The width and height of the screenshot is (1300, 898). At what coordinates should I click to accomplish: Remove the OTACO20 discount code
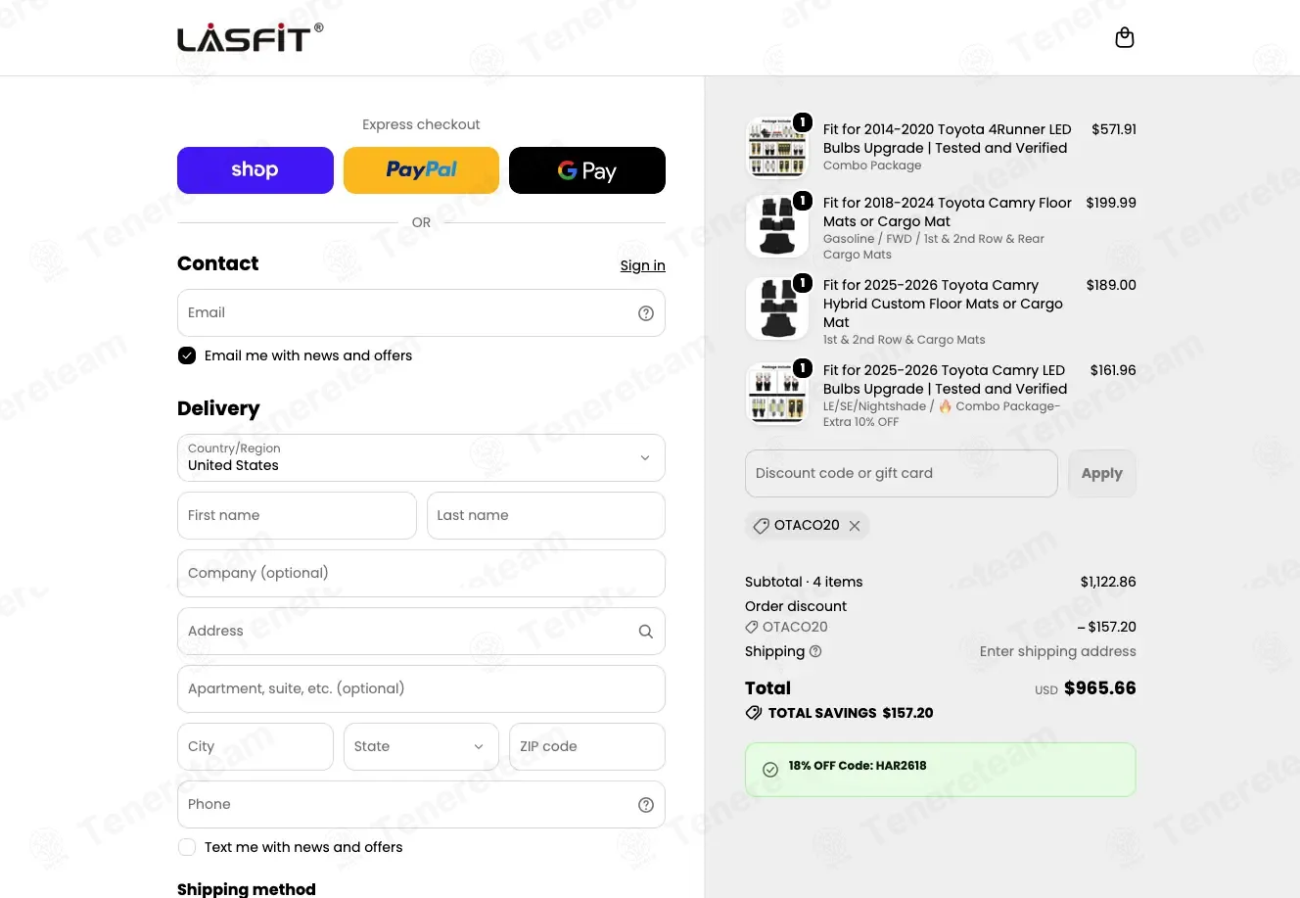[x=855, y=526]
